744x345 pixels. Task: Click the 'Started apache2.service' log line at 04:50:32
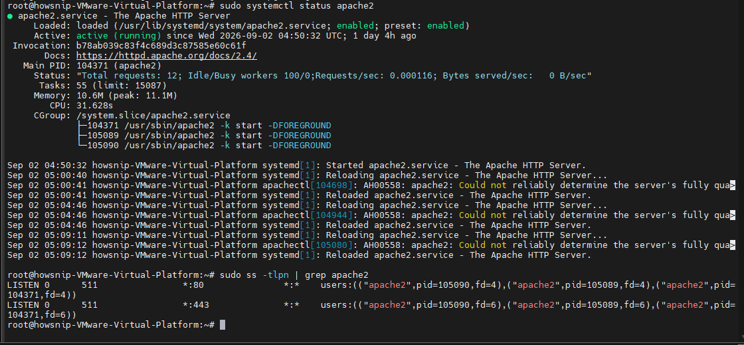point(296,165)
